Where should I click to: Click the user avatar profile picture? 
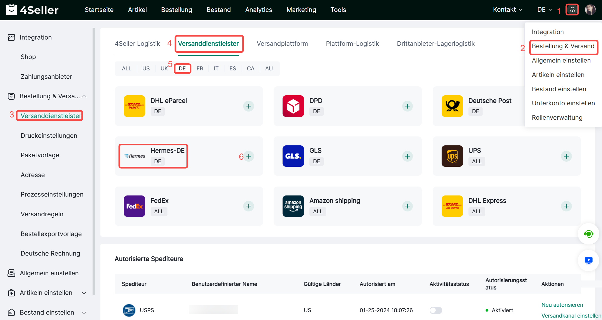pyautogui.click(x=590, y=10)
